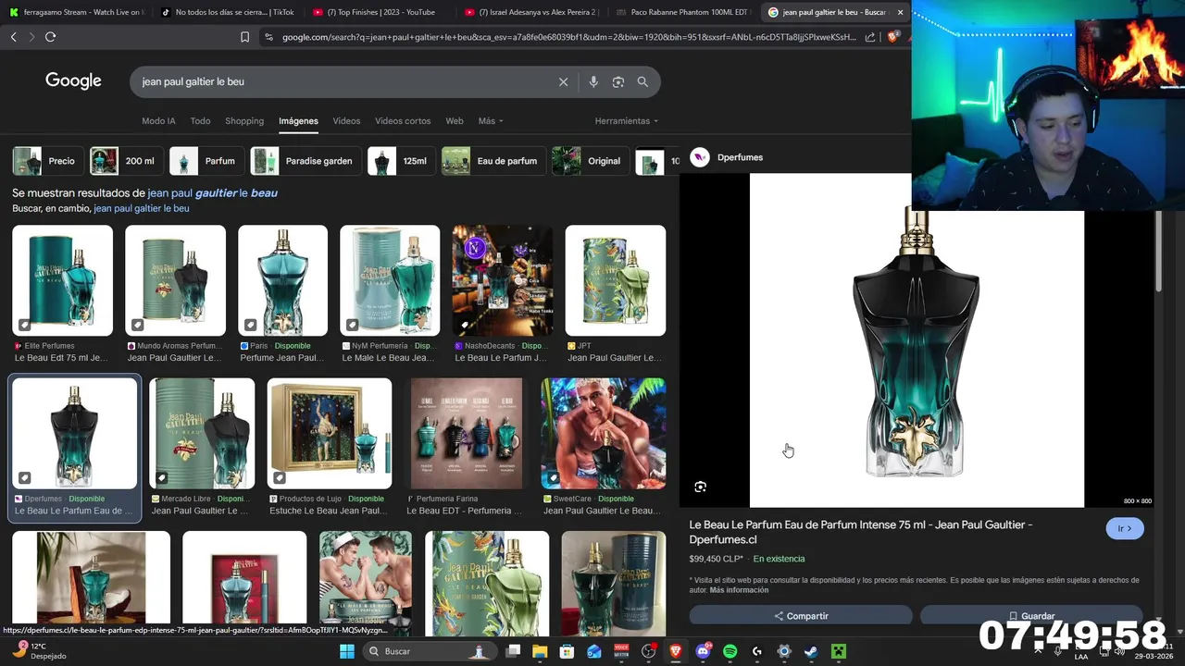Open Mercado Libre Jean Paul Gaultier thumbnail
Image resolution: width=1185 pixels, height=666 pixels.
tap(202, 433)
